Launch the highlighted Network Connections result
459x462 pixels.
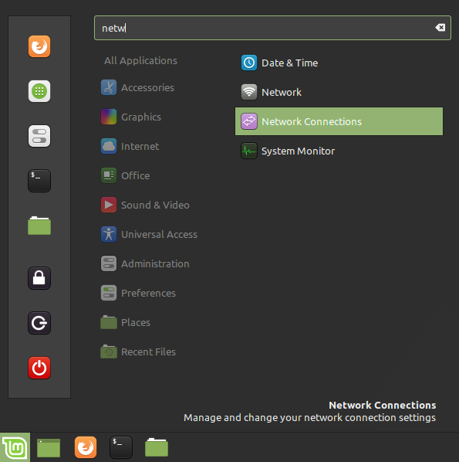coord(339,121)
